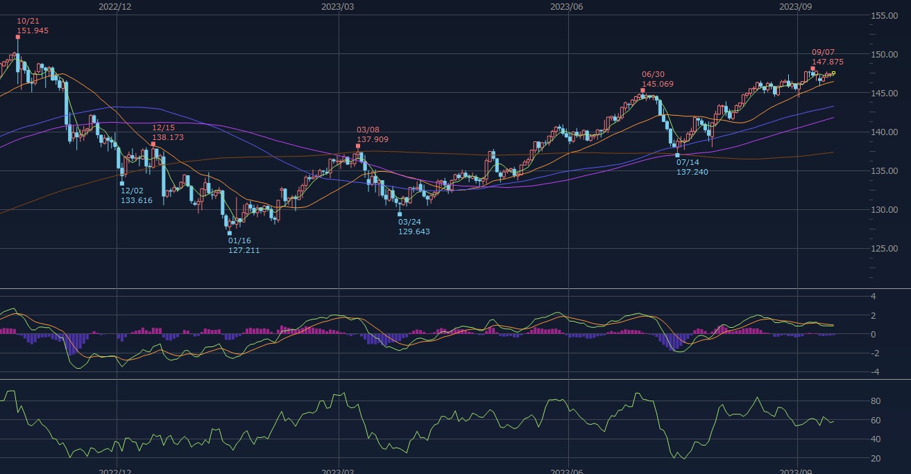The height and width of the screenshot is (474, 911).
Task: Select the 03/08 peak marker at 137.909
Action: [358, 146]
